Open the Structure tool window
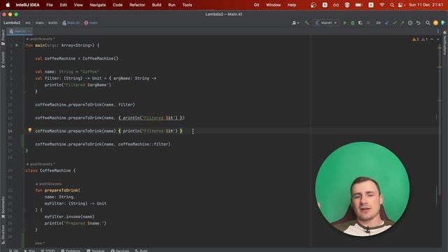The width and height of the screenshot is (448, 252). (3, 234)
